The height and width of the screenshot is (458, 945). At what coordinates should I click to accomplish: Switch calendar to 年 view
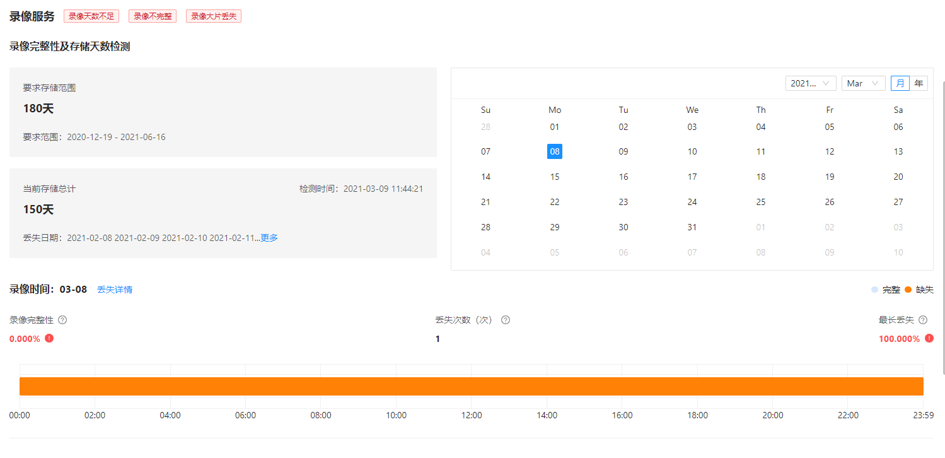[919, 83]
